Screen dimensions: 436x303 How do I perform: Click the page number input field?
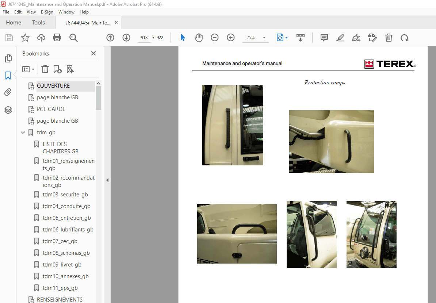pos(144,38)
